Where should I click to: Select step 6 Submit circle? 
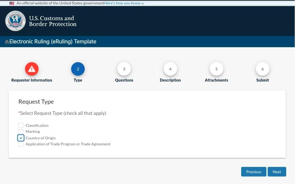click(x=263, y=69)
